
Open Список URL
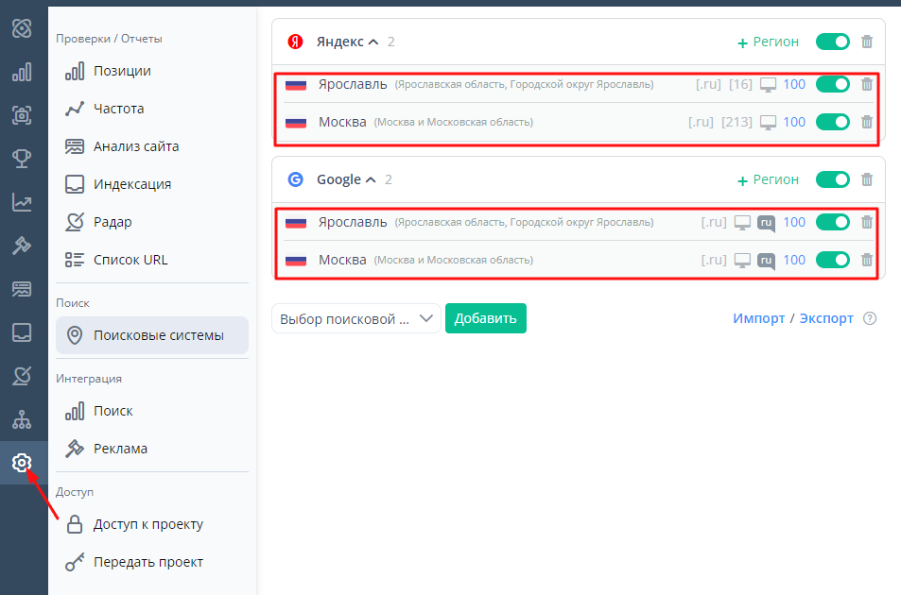[130, 260]
